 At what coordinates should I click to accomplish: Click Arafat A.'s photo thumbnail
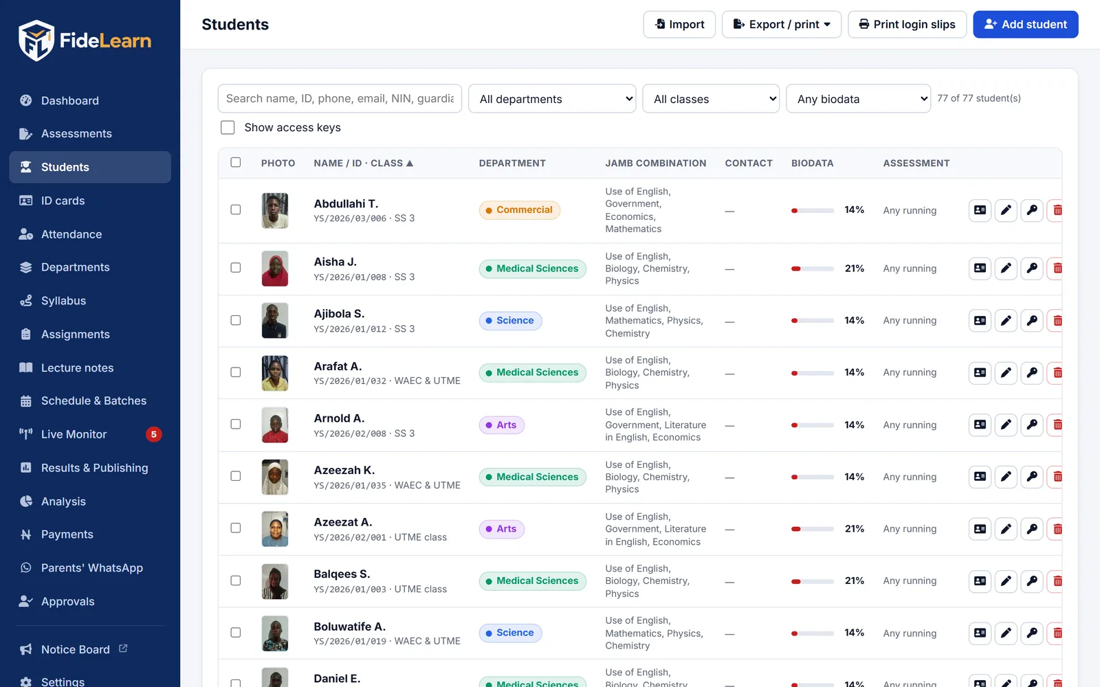(275, 373)
